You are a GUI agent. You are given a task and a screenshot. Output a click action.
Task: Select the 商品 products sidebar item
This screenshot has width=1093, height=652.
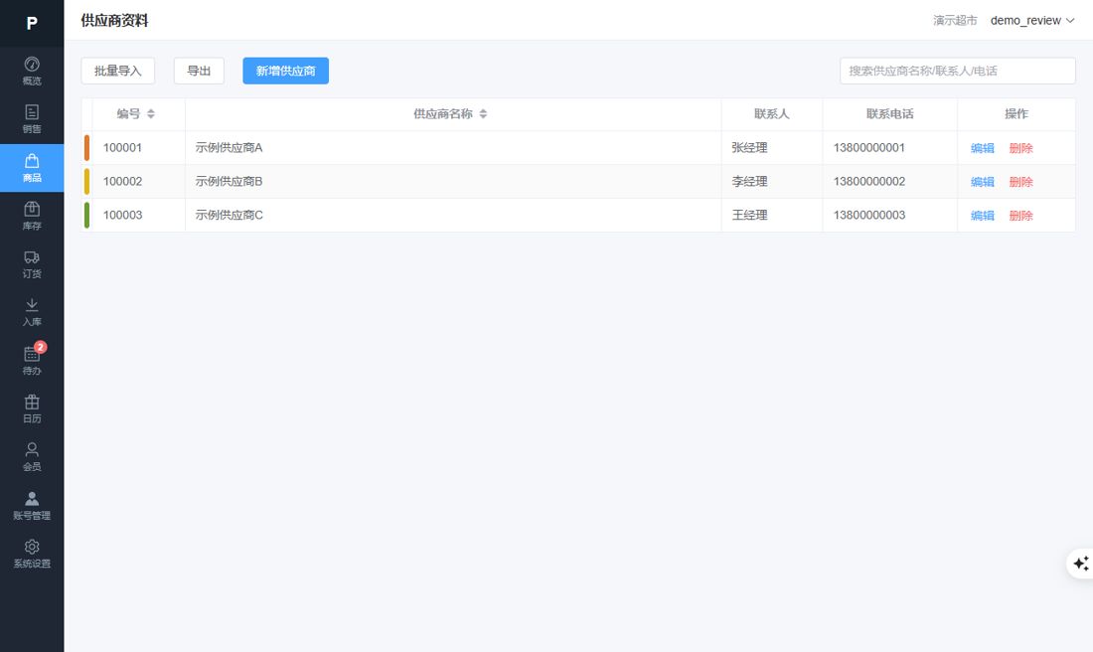32,168
